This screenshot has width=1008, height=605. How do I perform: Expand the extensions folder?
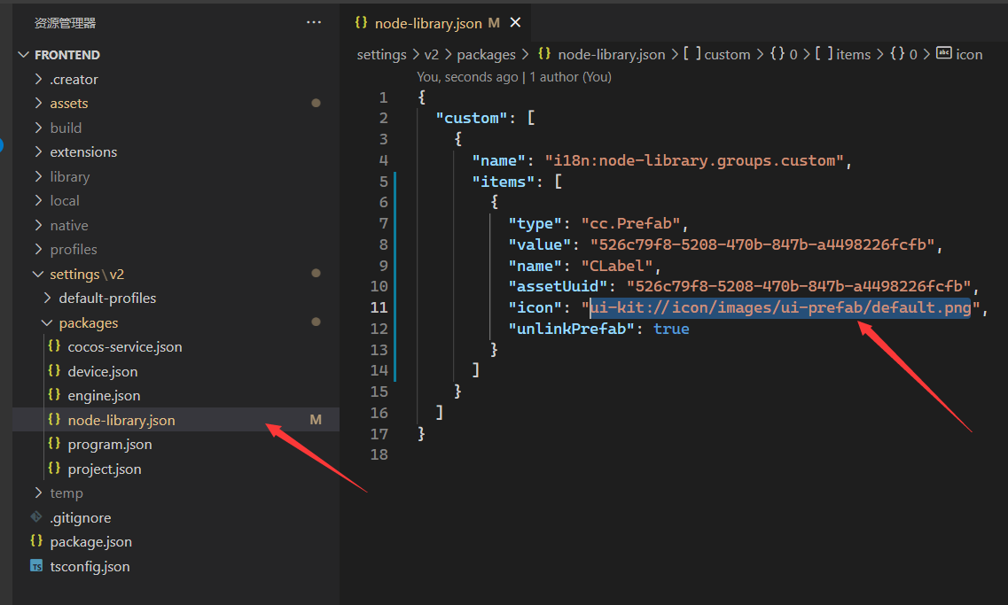[39, 151]
